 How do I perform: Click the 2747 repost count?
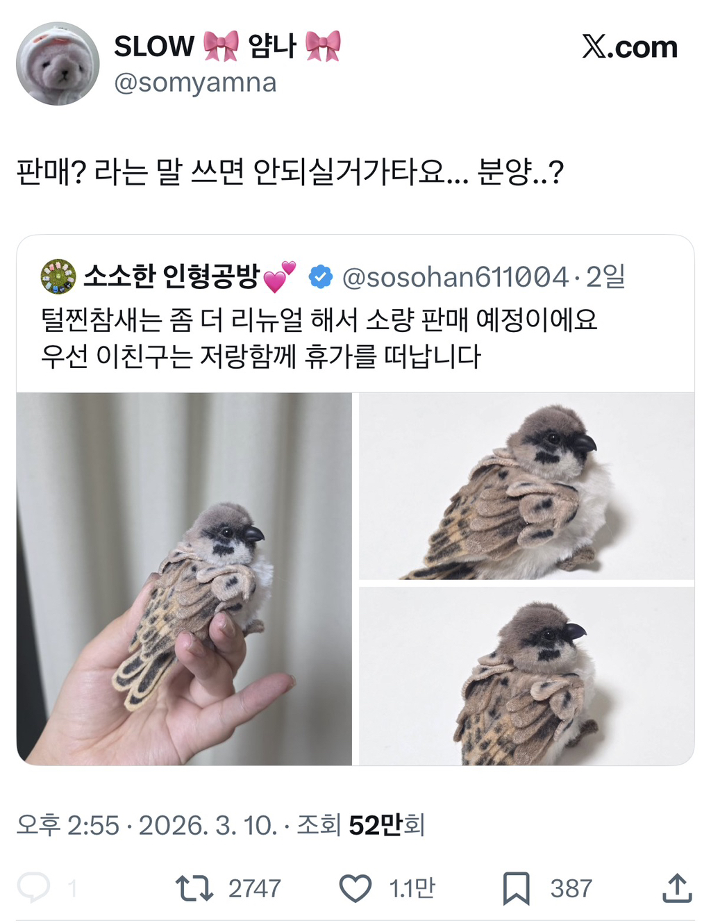(255, 888)
